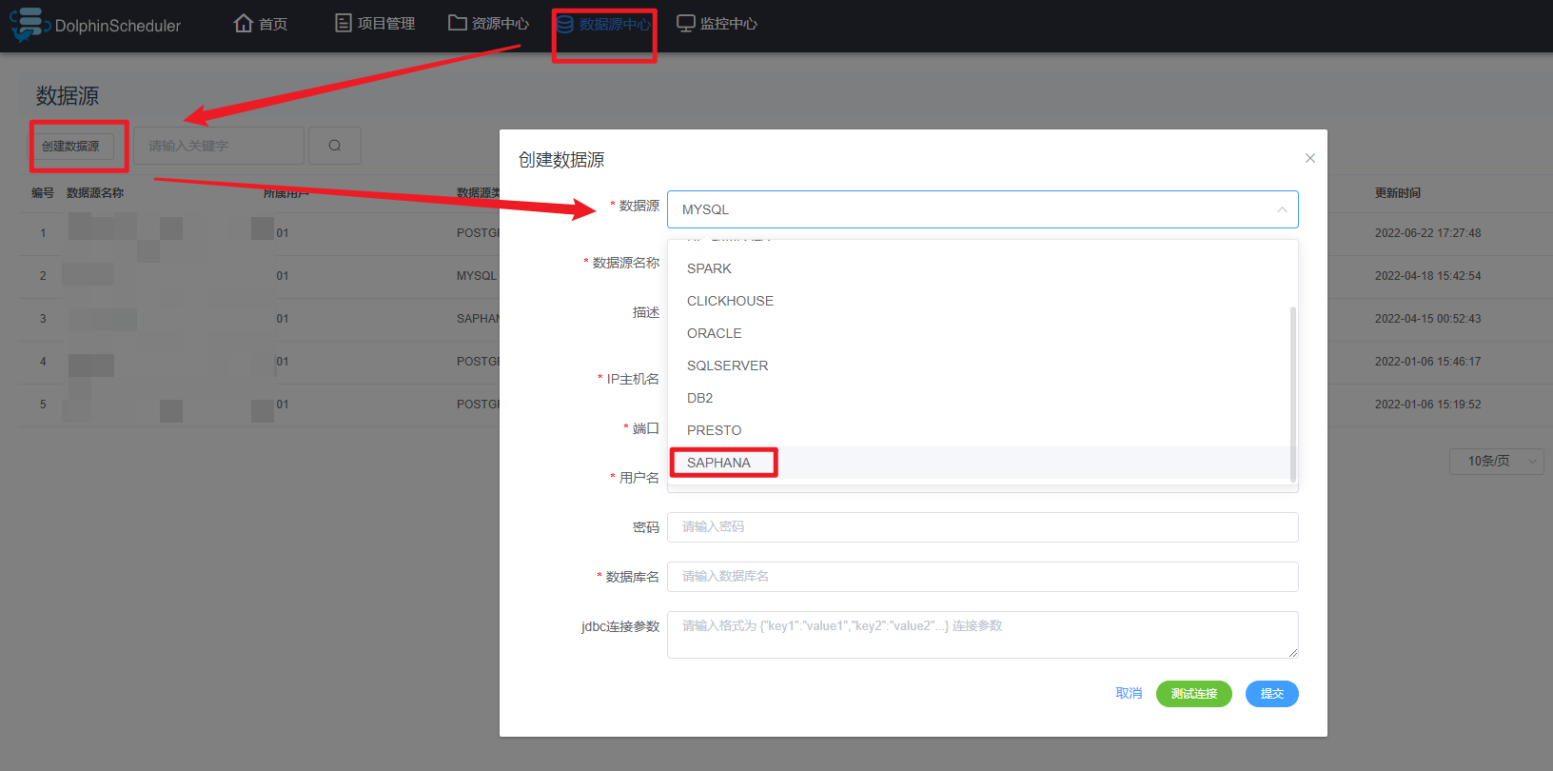Open 数据源中心 datasource center menu
The image size is (1553, 771).
coord(604,24)
